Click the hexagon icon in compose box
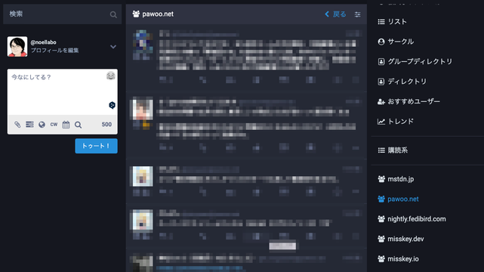Viewport: 484px width, 272px height. [x=112, y=105]
